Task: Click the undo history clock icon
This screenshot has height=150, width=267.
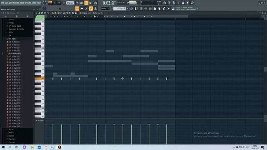Action: click(x=164, y=3)
